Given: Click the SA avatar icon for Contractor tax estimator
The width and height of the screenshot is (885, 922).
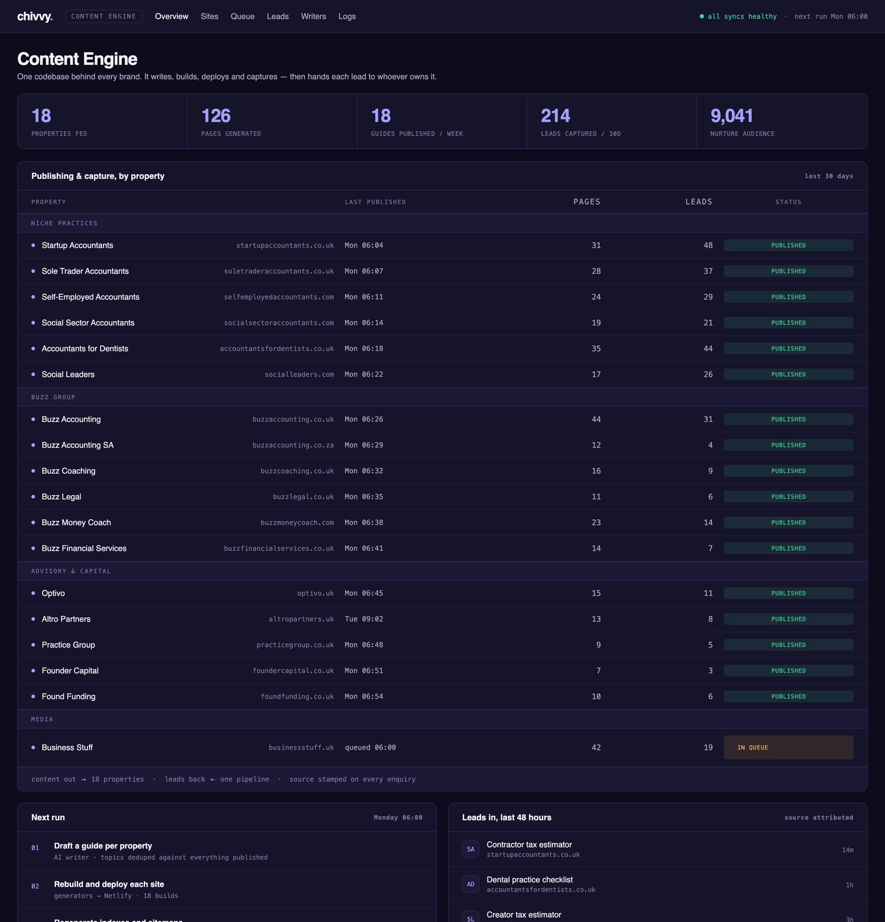Looking at the screenshot, I should 471,849.
